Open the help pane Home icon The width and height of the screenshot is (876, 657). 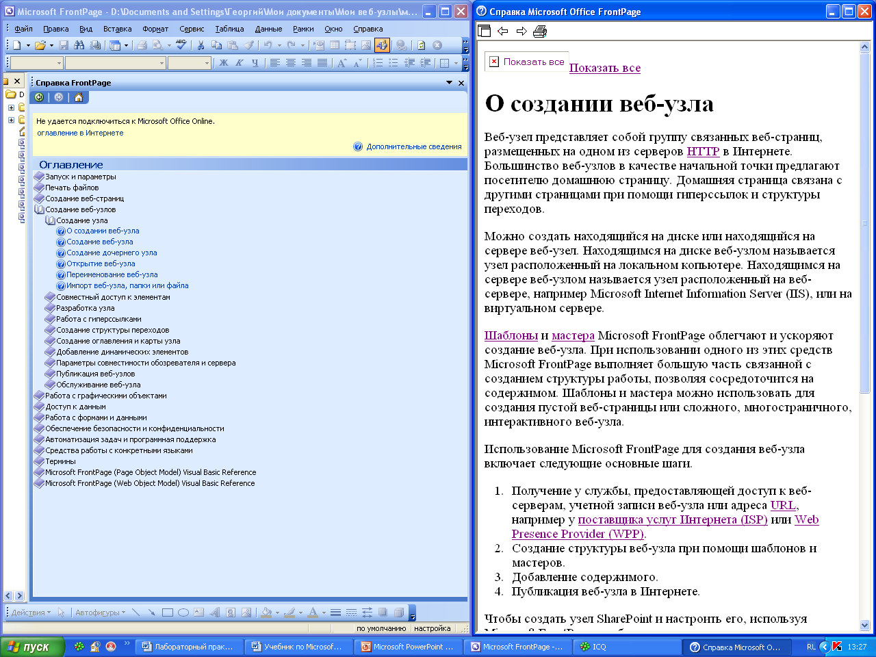click(x=79, y=97)
